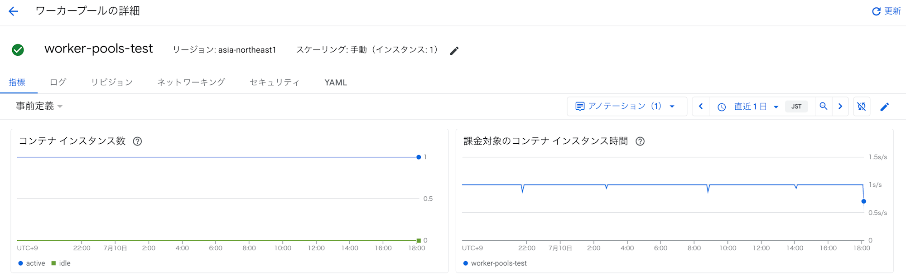Click the green status check icon
Viewport: 906px width, 277px height.
tap(18, 50)
